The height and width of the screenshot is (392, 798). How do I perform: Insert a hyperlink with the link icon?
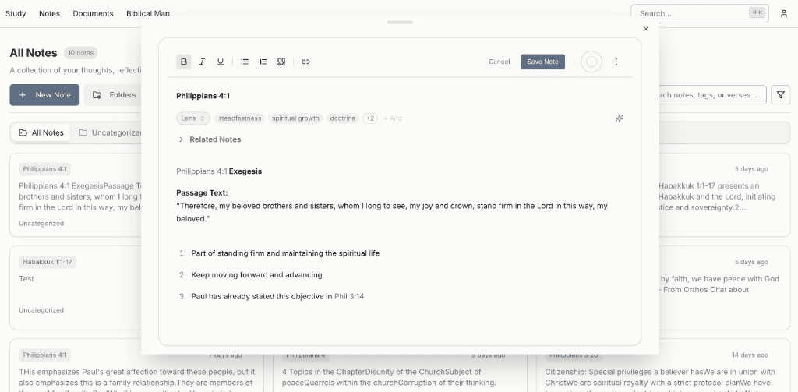pos(305,62)
